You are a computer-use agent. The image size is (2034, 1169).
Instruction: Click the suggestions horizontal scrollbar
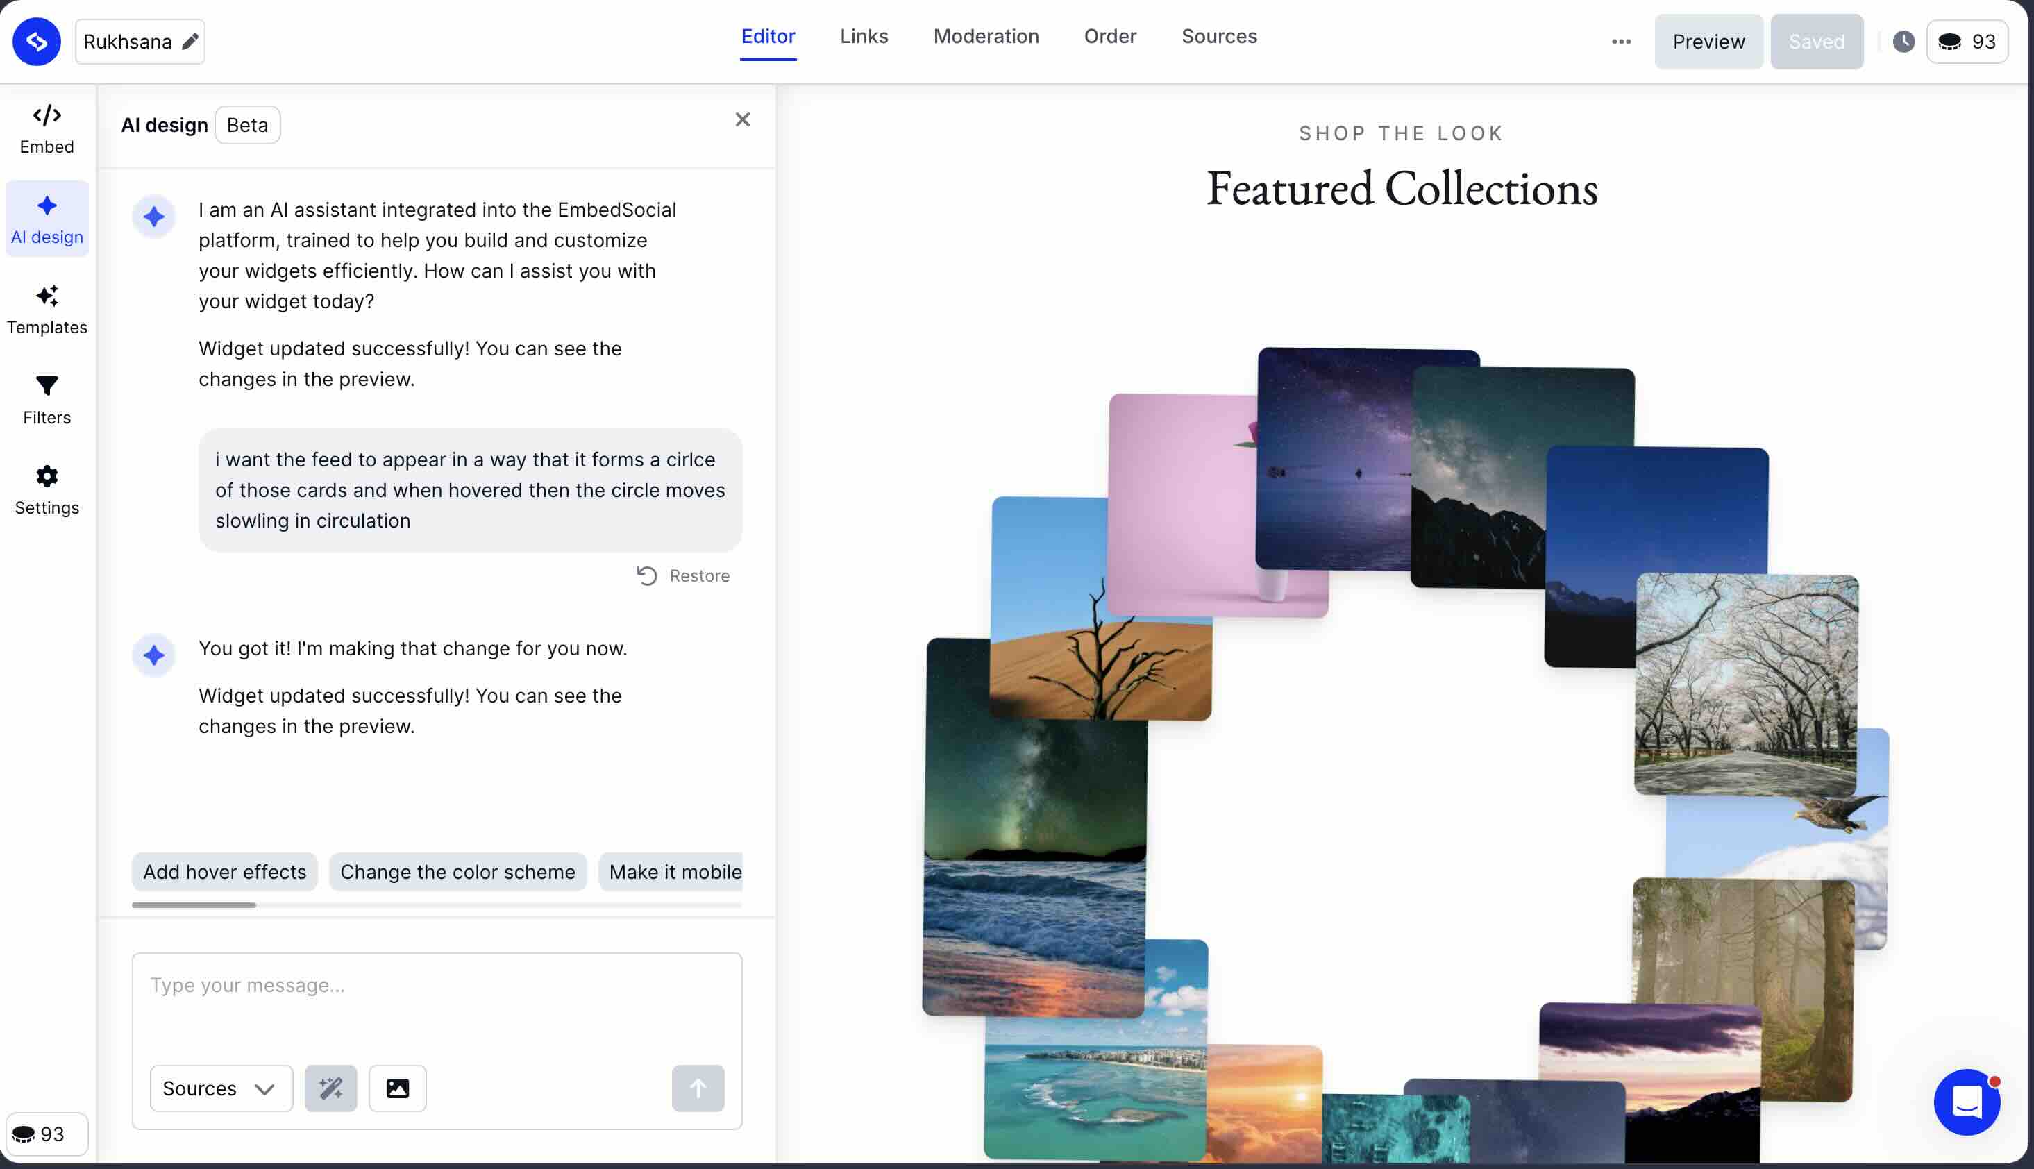[x=194, y=905]
